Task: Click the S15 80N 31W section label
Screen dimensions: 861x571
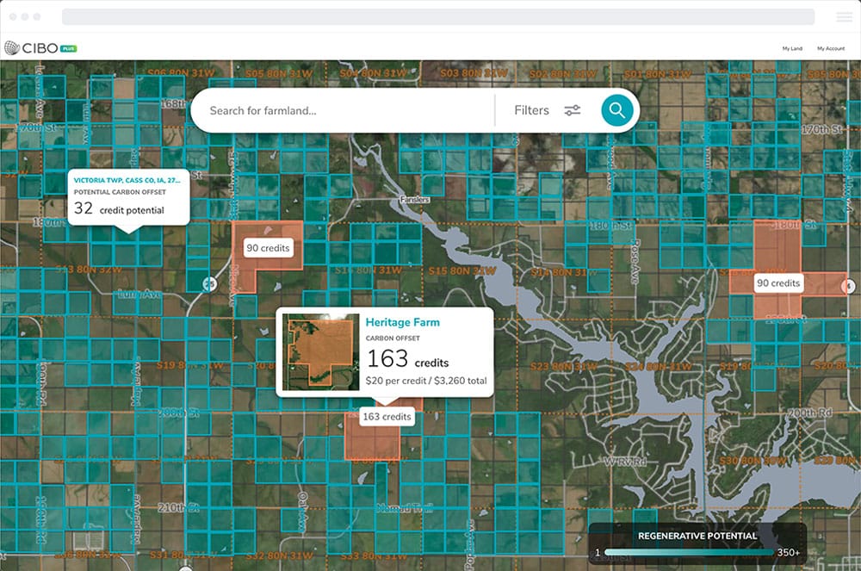Action: click(461, 271)
